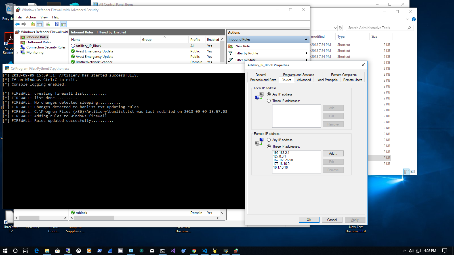Open Google Chrome from the taskbar
This screenshot has width=454, height=255.
click(194, 250)
